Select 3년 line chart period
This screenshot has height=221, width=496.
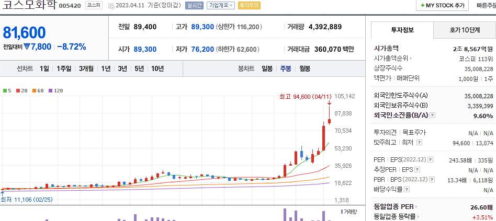click(x=122, y=69)
